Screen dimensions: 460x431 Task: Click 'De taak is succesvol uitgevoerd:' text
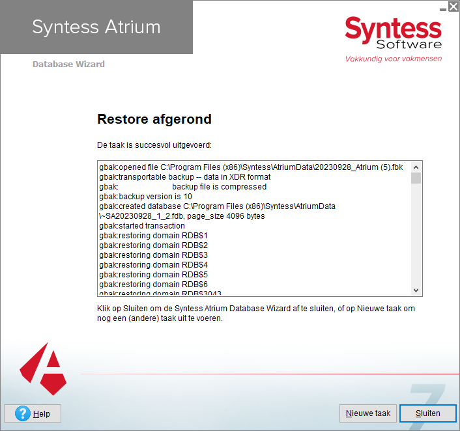(x=154, y=145)
